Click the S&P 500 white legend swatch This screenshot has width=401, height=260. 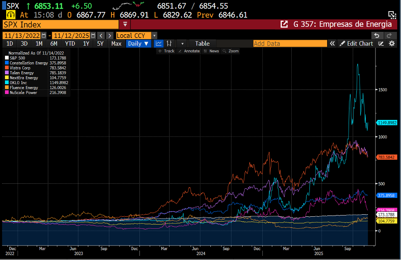[x=7, y=58]
